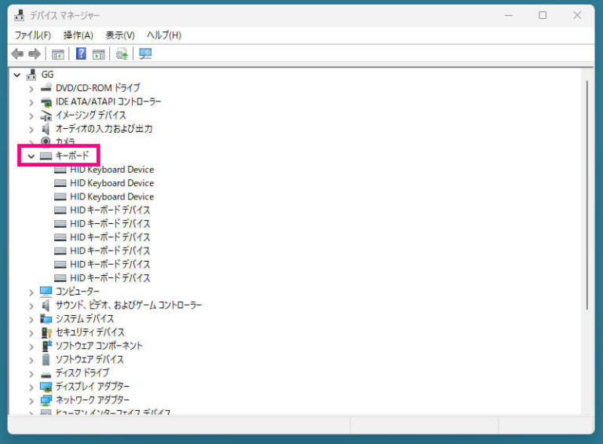Viewport: 603px width, 444px height.
Task: Click the セキュリティ デバイス key icon
Action: coord(46,332)
